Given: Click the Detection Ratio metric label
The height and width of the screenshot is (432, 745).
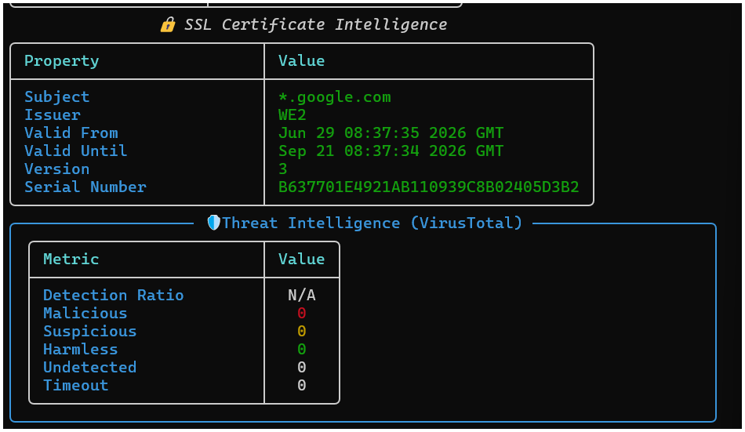Looking at the screenshot, I should click(113, 295).
